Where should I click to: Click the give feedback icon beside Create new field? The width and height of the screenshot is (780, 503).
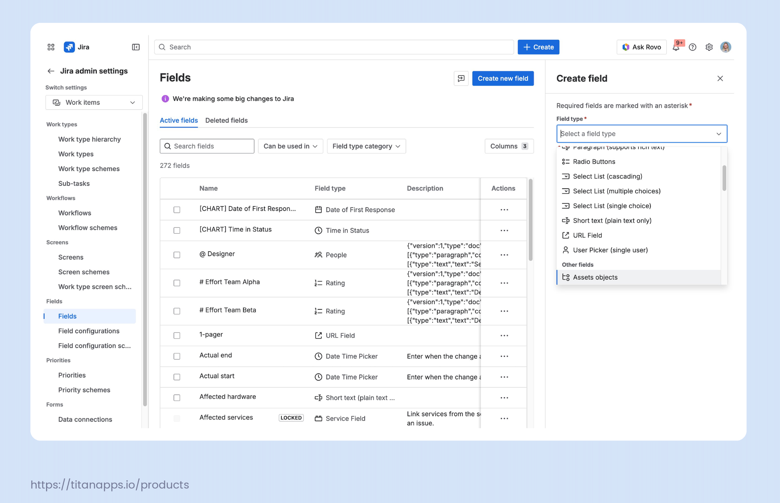461,78
